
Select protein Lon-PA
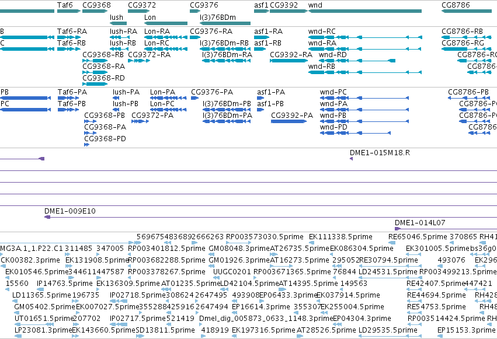coord(168,98)
